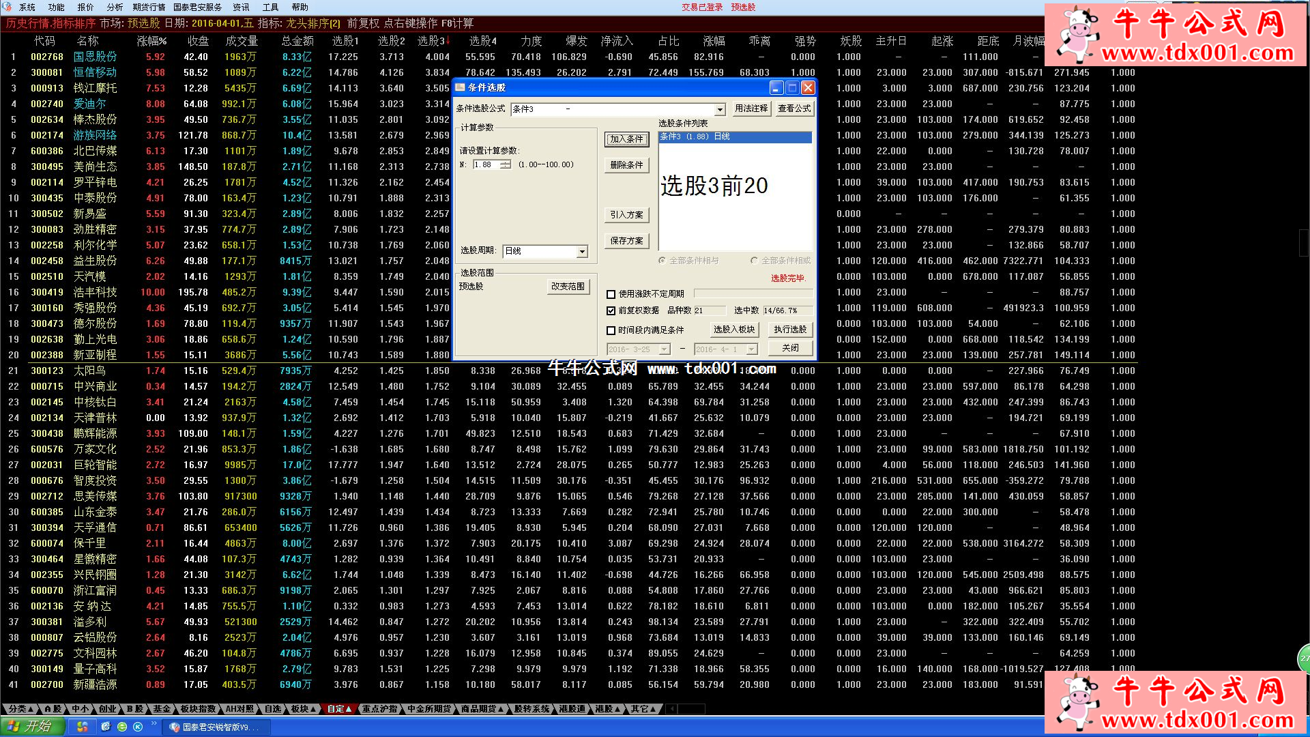Viewport: 1310px width, 737px height.
Task: Click the 查看公式 button
Action: click(x=794, y=109)
